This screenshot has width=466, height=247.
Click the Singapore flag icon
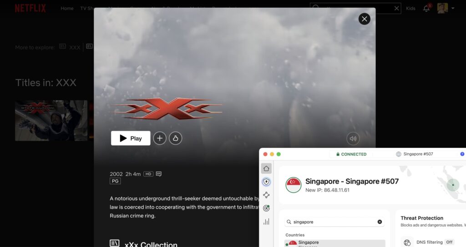[294, 185]
